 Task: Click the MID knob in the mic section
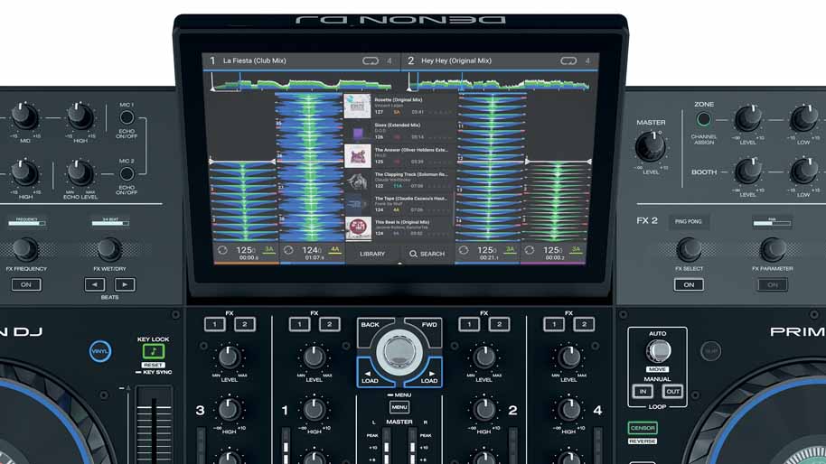pos(24,116)
